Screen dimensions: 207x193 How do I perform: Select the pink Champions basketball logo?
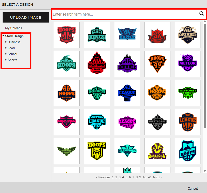click(67, 122)
